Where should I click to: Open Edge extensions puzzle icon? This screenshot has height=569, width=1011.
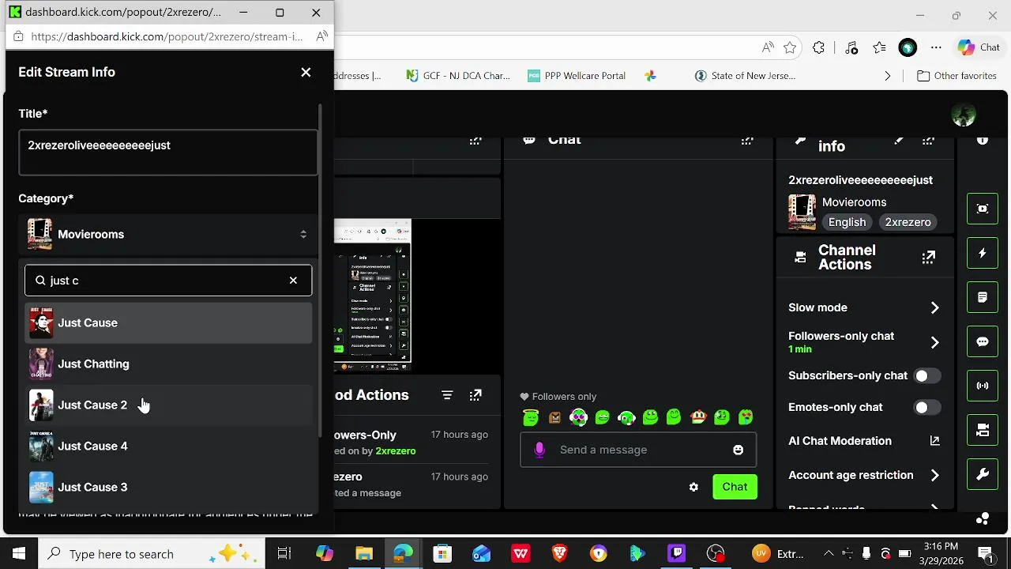pyautogui.click(x=818, y=47)
